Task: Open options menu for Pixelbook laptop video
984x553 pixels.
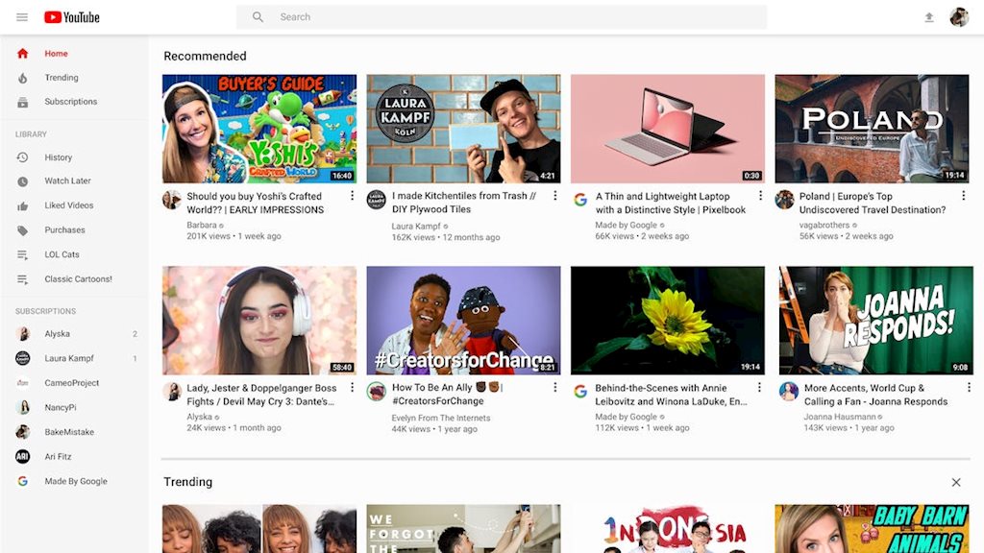Action: point(760,196)
